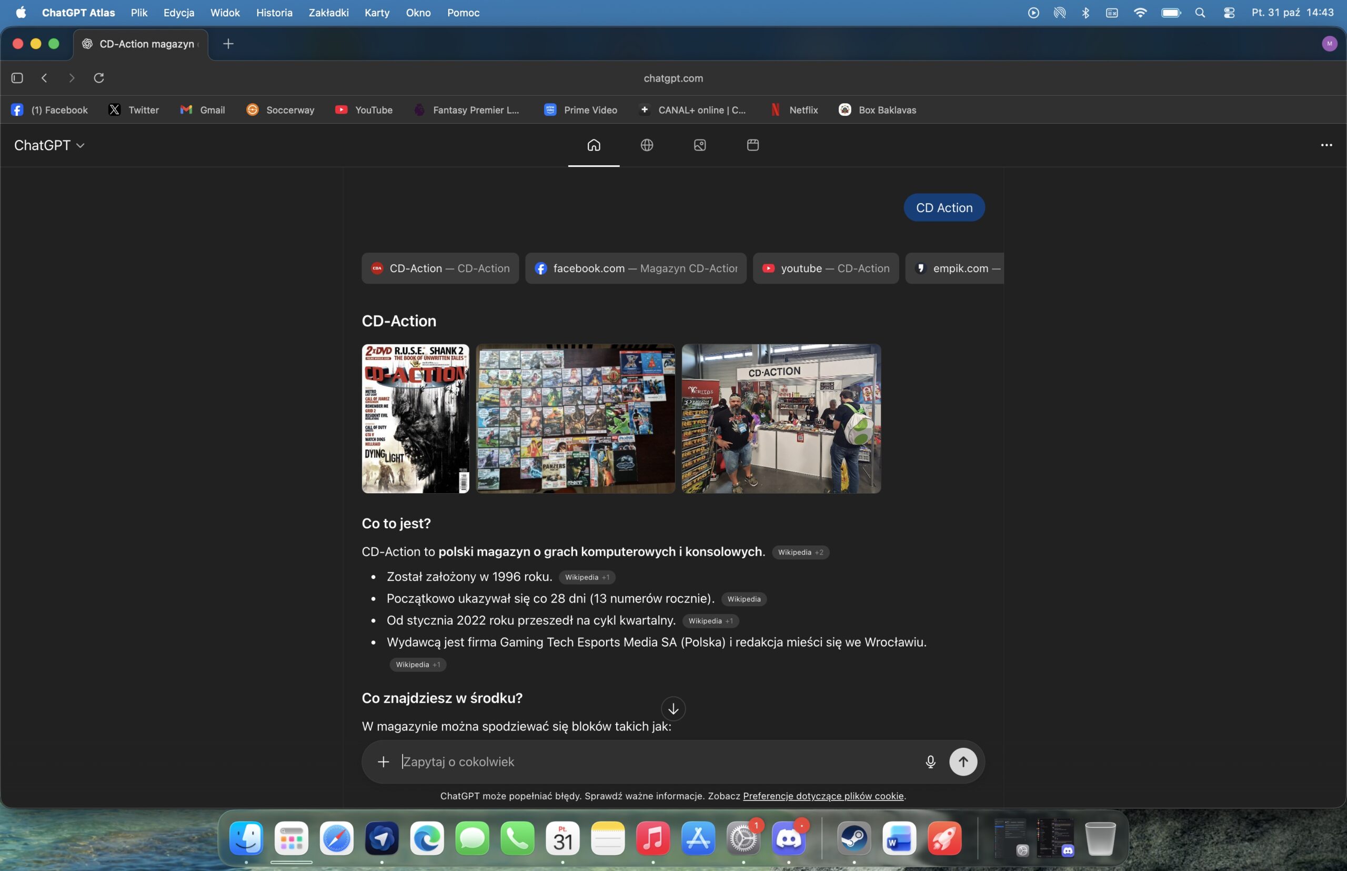The image size is (1347, 871).
Task: Open the Historia menu
Action: click(274, 13)
